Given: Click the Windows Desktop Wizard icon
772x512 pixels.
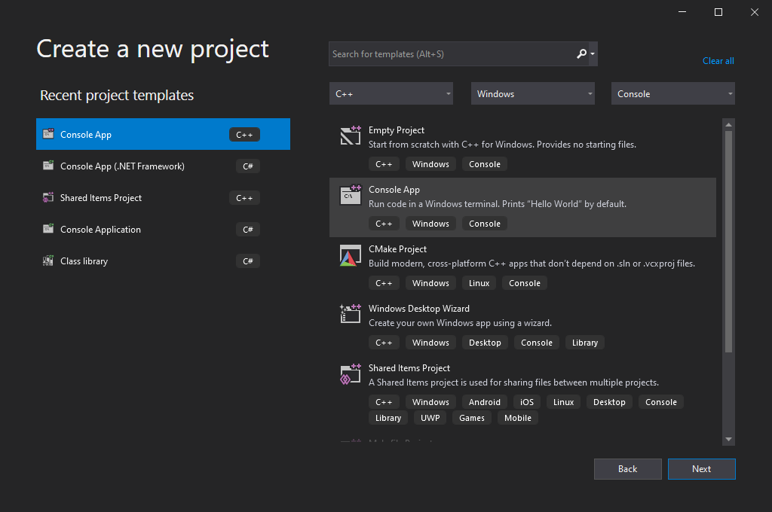Looking at the screenshot, I should (x=351, y=314).
